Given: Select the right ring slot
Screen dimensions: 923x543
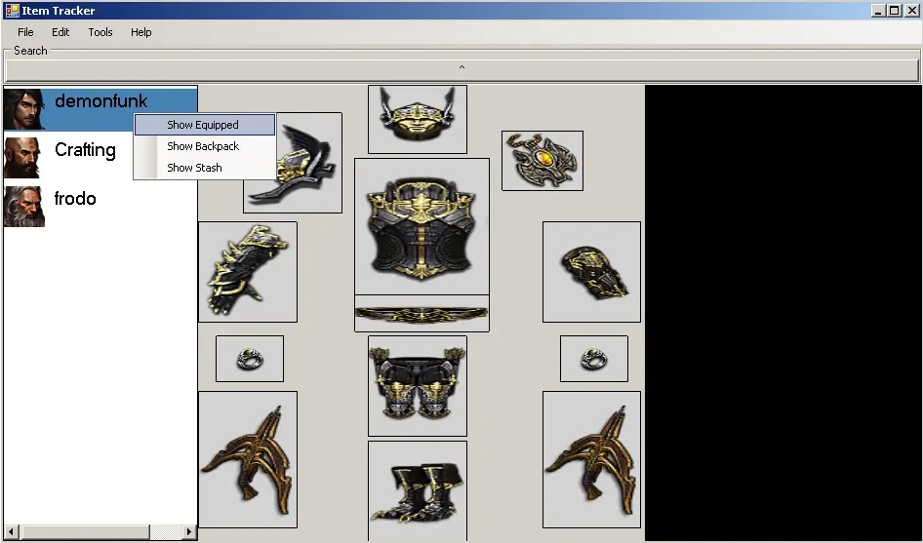Looking at the screenshot, I should (594, 359).
